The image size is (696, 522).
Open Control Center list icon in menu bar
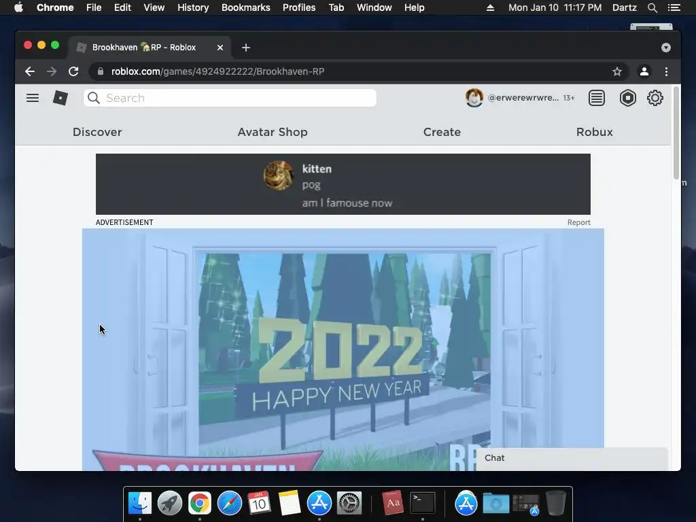point(674,7)
